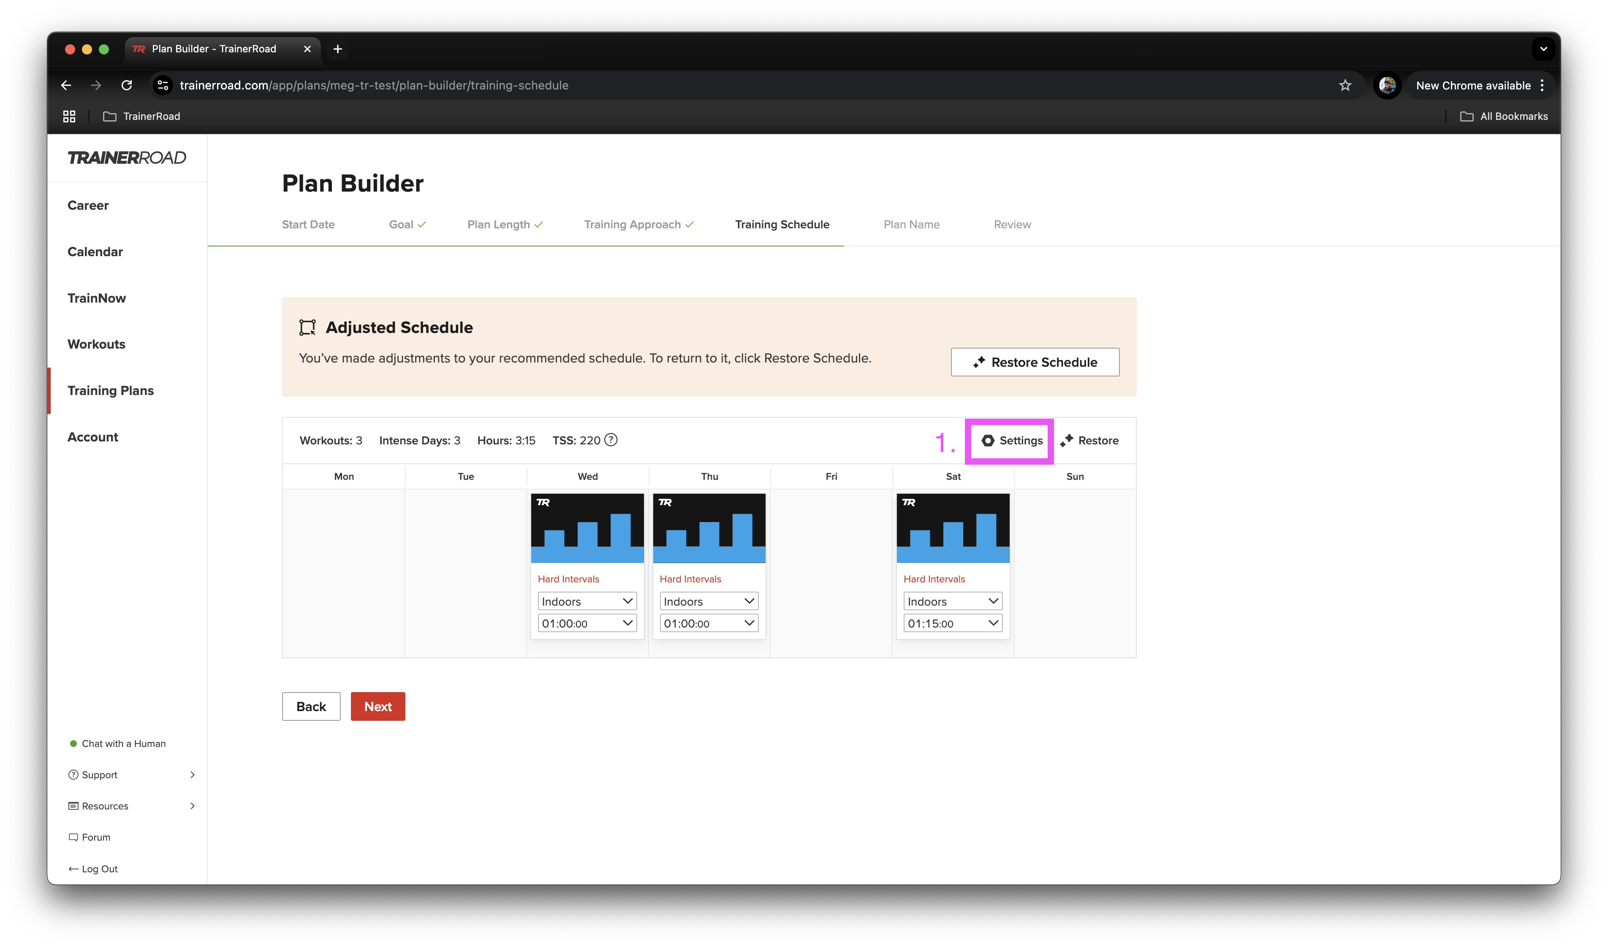
Task: Go to the Start Date step
Action: [308, 224]
